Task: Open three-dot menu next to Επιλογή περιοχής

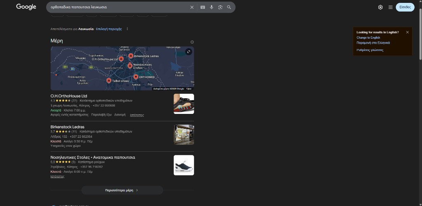Action: (x=127, y=29)
